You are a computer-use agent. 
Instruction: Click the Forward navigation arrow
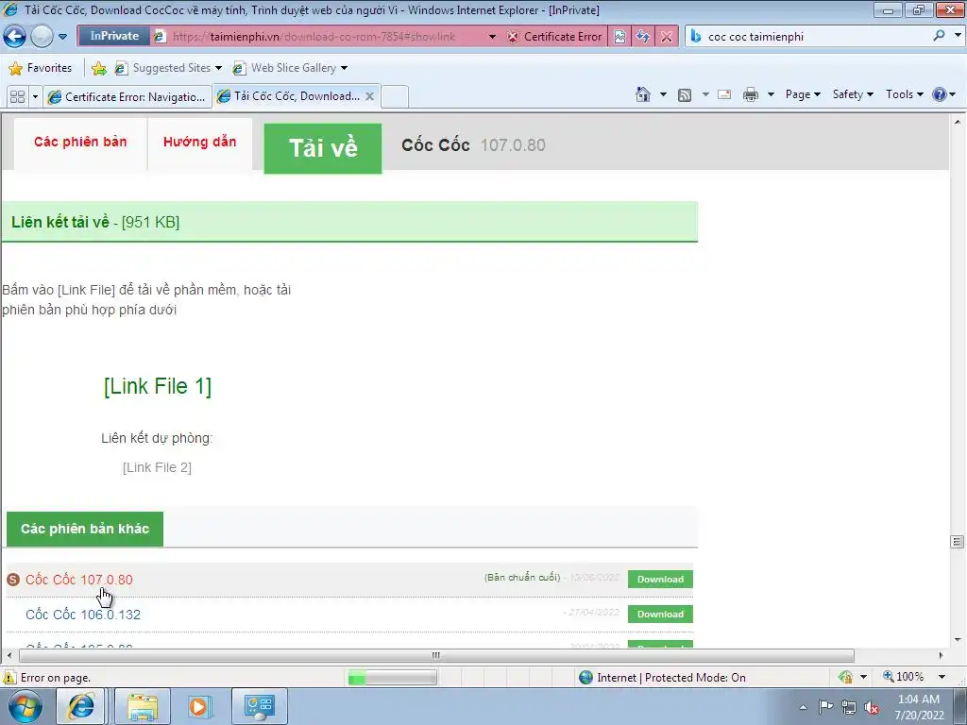pyautogui.click(x=42, y=37)
